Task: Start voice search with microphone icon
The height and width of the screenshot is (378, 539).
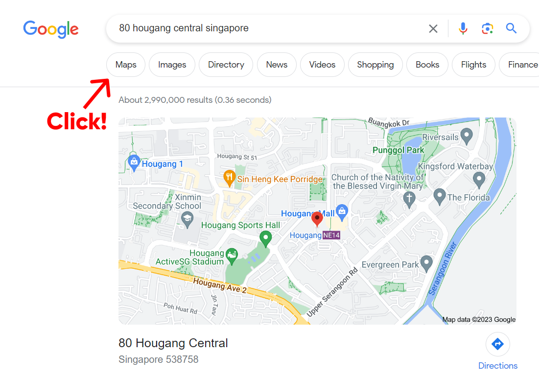Action: 463,28
